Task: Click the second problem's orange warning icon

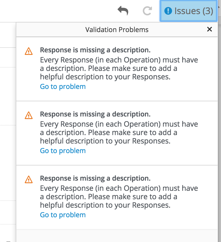Action: (29, 115)
